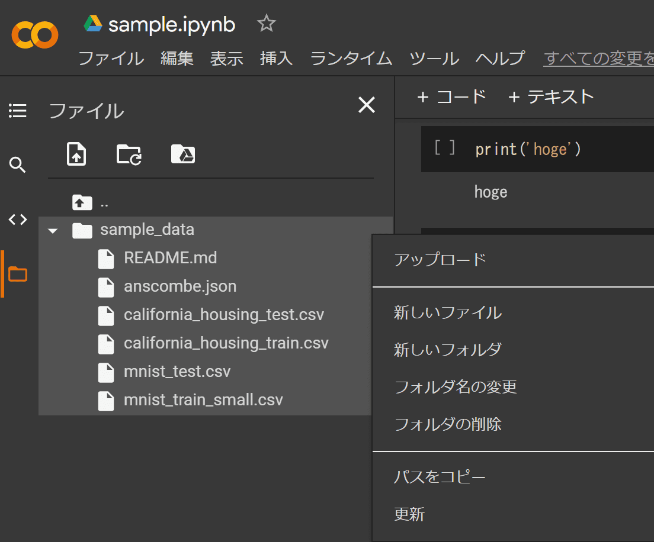Open the ファイル menu in menu bar
654x542 pixels.
[x=111, y=58]
